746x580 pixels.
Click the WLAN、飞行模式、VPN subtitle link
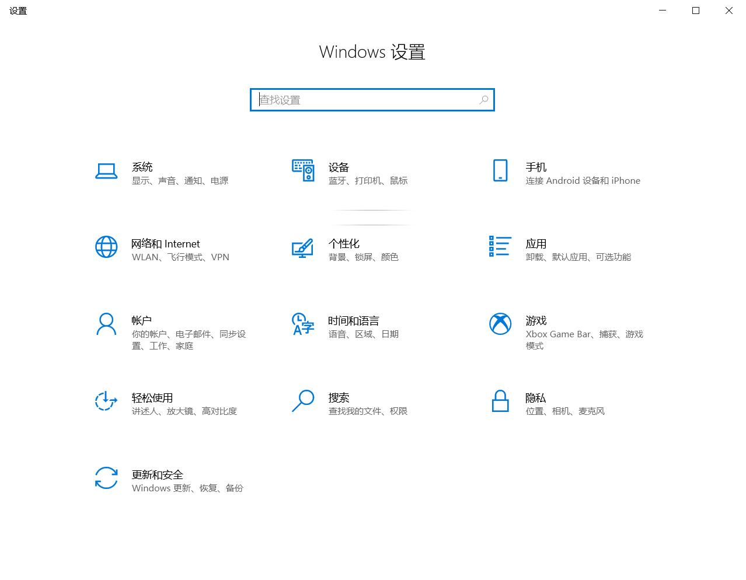[180, 257]
